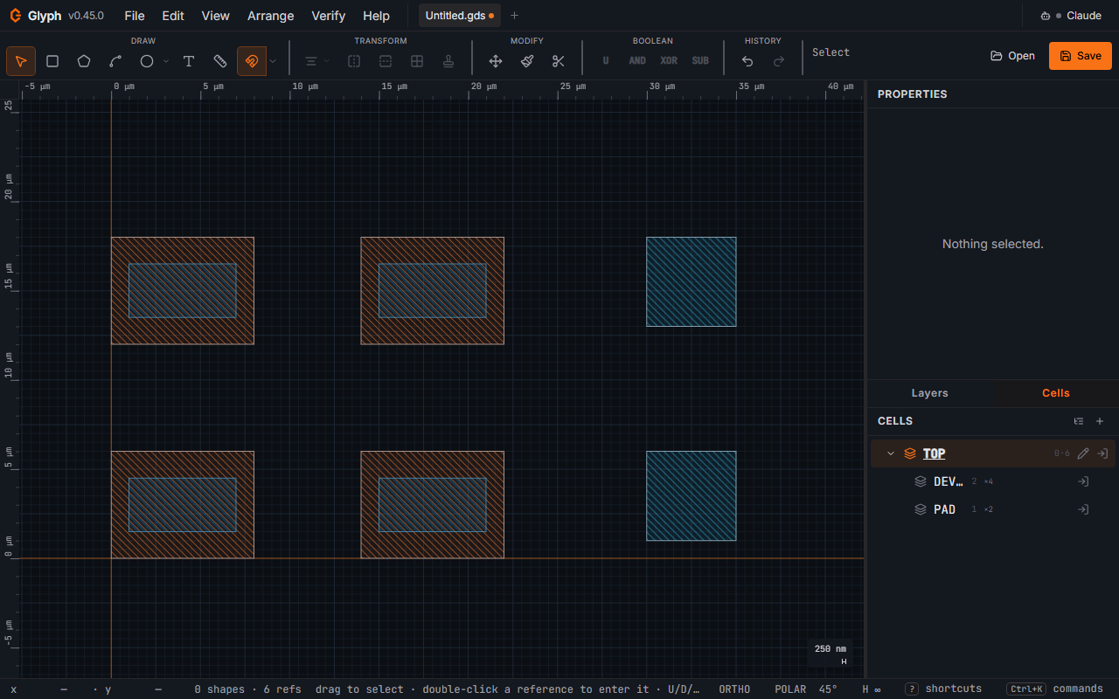Open a new tab with plus
This screenshot has height=699, width=1119.
click(x=514, y=16)
